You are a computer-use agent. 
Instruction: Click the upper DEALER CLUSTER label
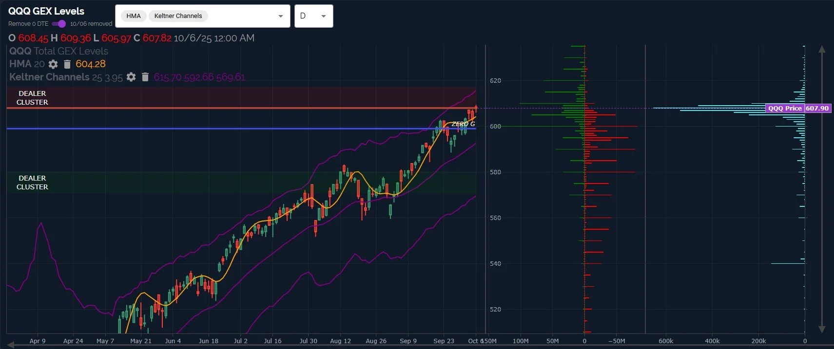pos(32,98)
